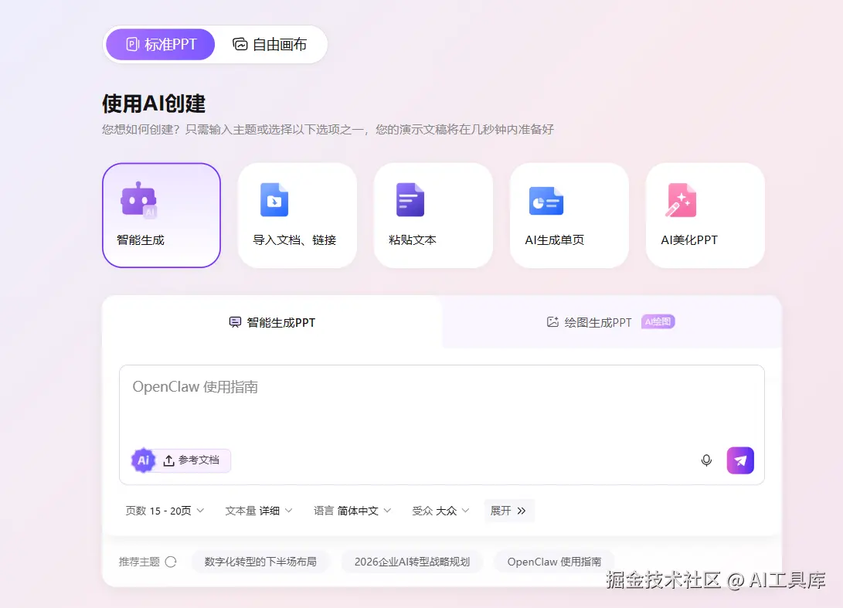Pick the OpenClaw 使用指南 suggested topic
This screenshot has width=843, height=608.
[554, 562]
